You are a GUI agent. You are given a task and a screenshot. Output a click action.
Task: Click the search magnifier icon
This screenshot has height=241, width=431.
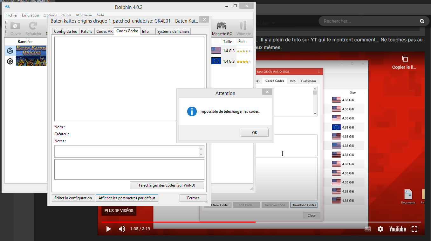(422, 21)
